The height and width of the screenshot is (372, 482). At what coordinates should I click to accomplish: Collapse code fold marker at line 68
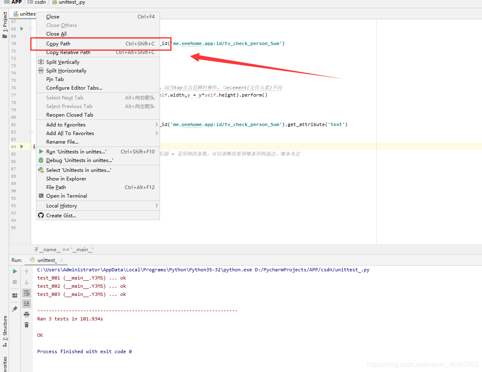click(x=31, y=29)
